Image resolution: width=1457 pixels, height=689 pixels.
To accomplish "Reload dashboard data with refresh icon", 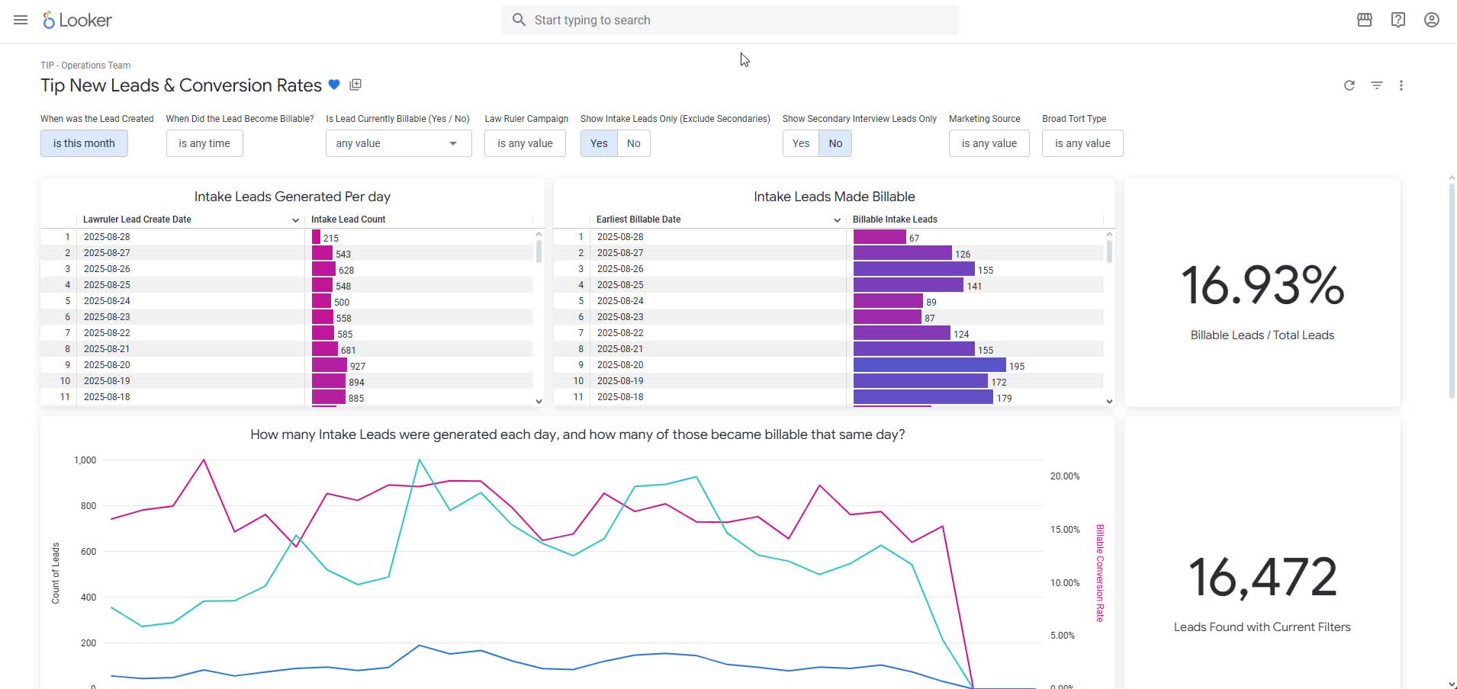I will (1349, 85).
